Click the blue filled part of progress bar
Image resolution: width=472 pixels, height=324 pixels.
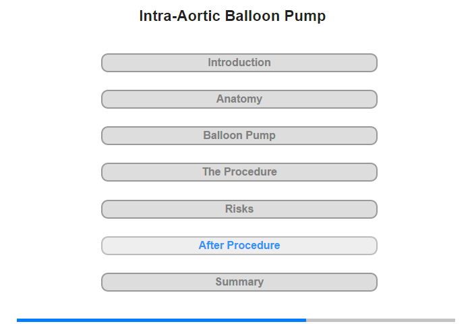point(161,320)
